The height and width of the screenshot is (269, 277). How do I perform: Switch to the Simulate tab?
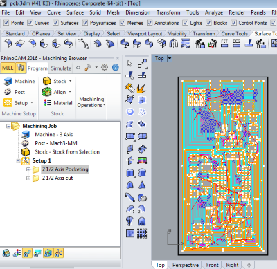click(x=61, y=68)
